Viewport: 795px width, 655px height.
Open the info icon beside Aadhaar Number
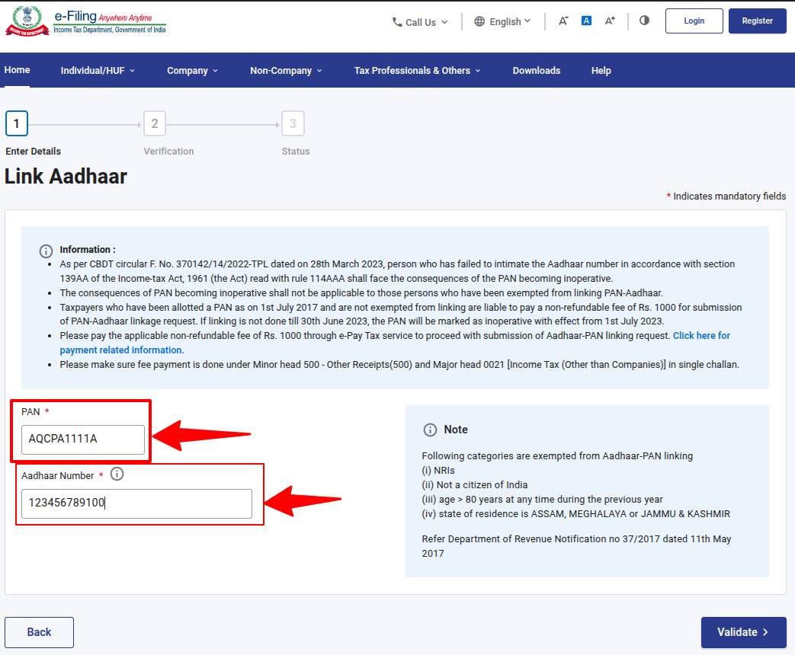point(117,474)
